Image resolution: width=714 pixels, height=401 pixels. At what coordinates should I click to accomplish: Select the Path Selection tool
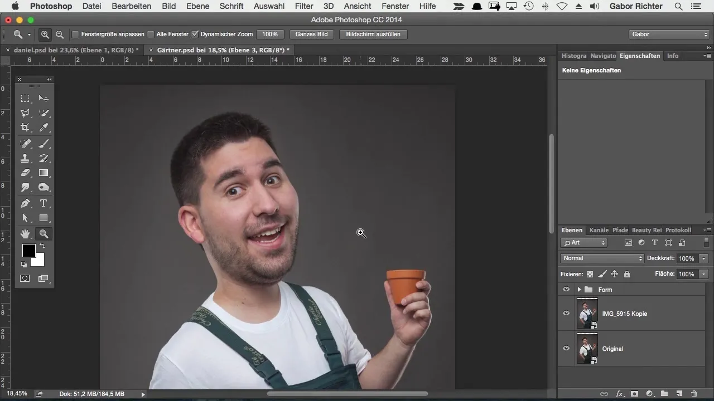25,218
